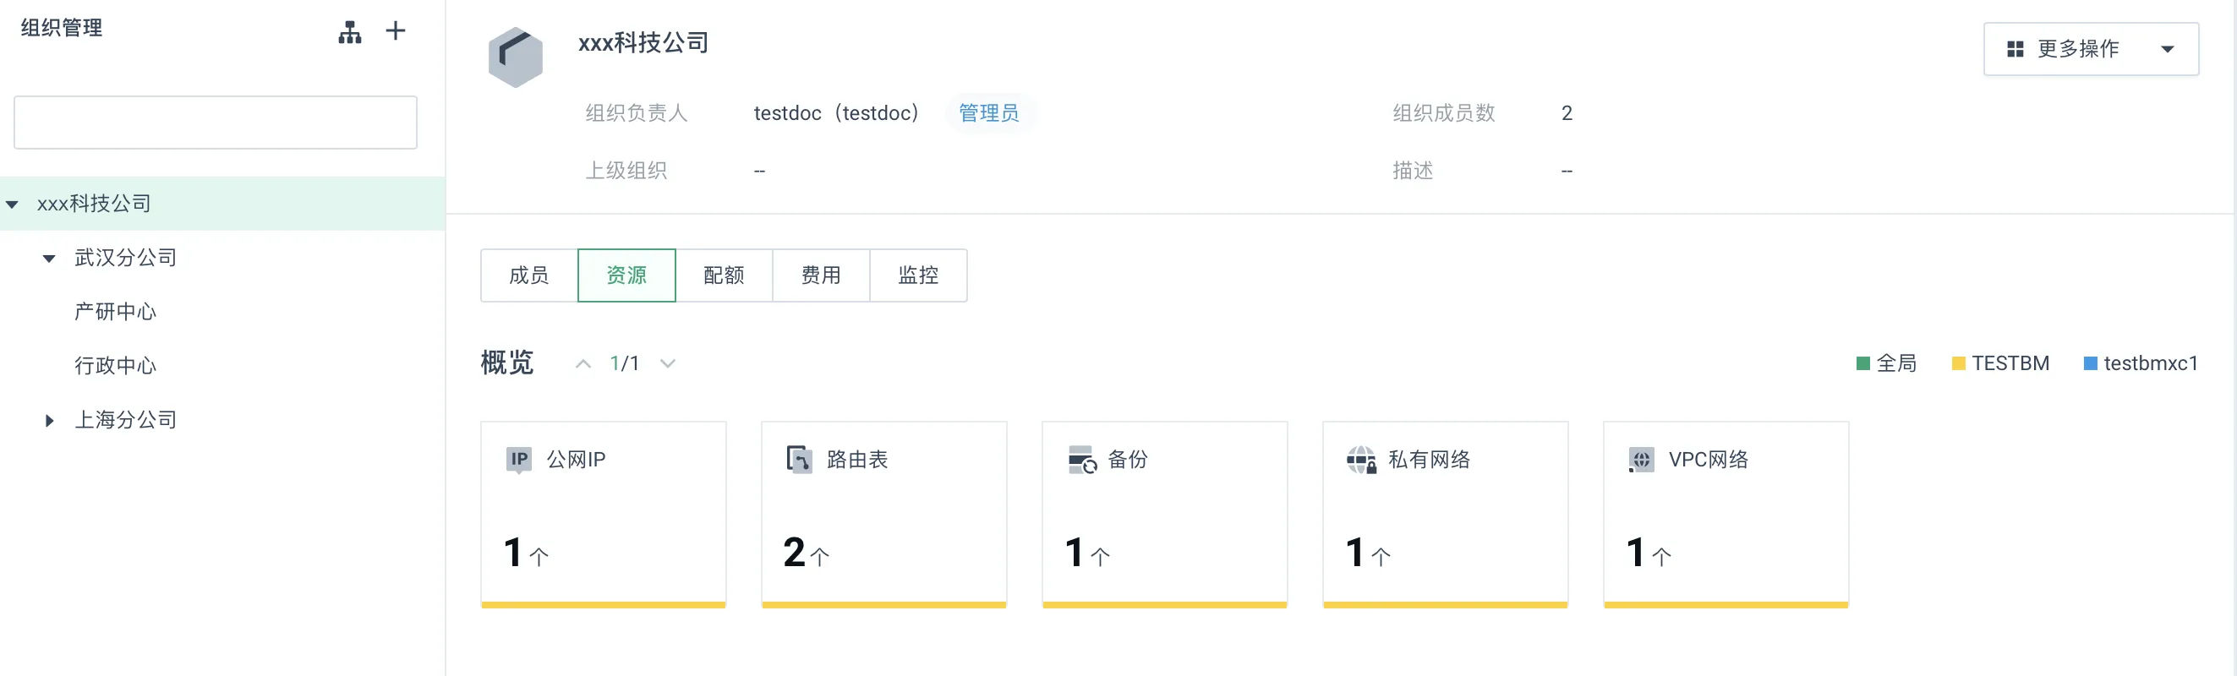Click the 备份 card icon

pos(1082,460)
